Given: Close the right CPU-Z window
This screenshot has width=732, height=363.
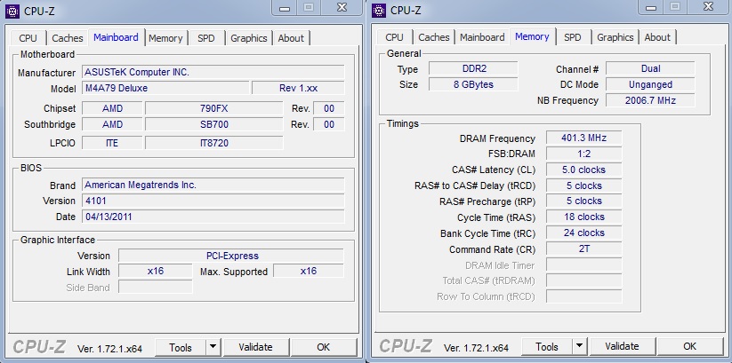Looking at the screenshot, I should point(708,7).
